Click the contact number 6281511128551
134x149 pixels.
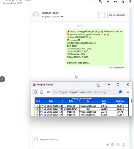pyautogui.click(x=51, y=13)
